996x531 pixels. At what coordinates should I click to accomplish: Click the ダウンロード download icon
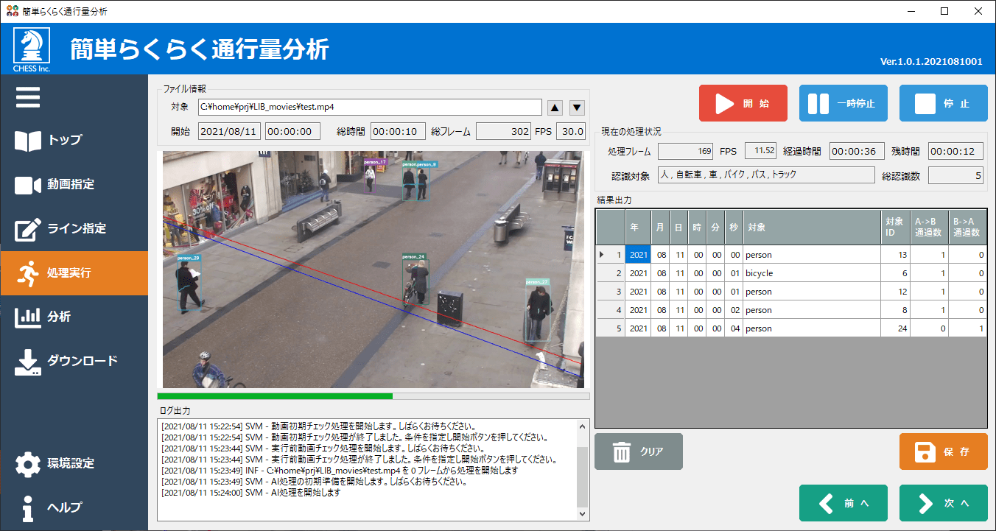[28, 362]
